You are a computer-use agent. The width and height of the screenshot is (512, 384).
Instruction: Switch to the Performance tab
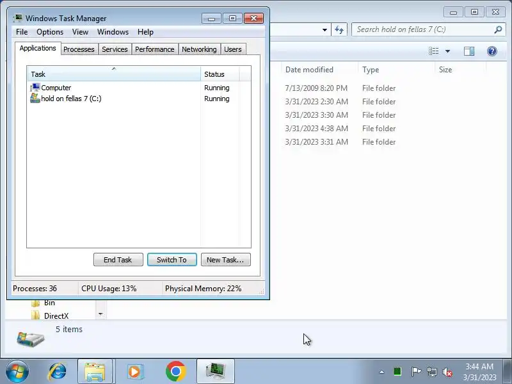(x=155, y=49)
